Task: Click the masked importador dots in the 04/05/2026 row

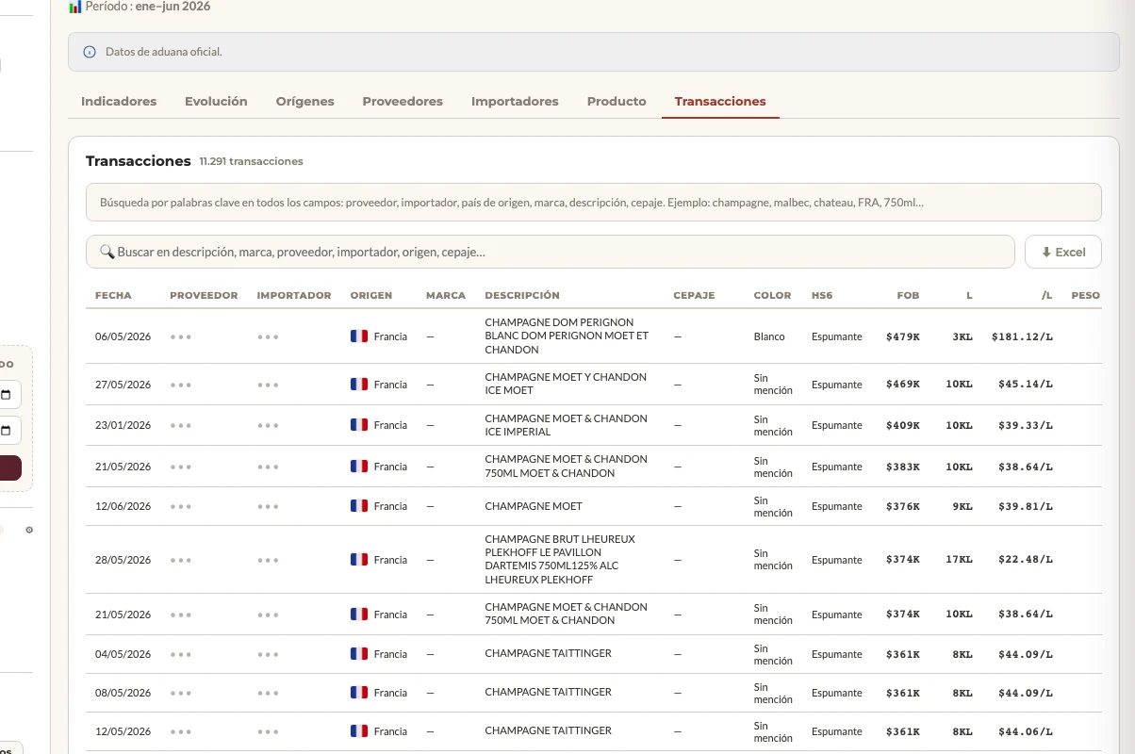Action: point(268,654)
